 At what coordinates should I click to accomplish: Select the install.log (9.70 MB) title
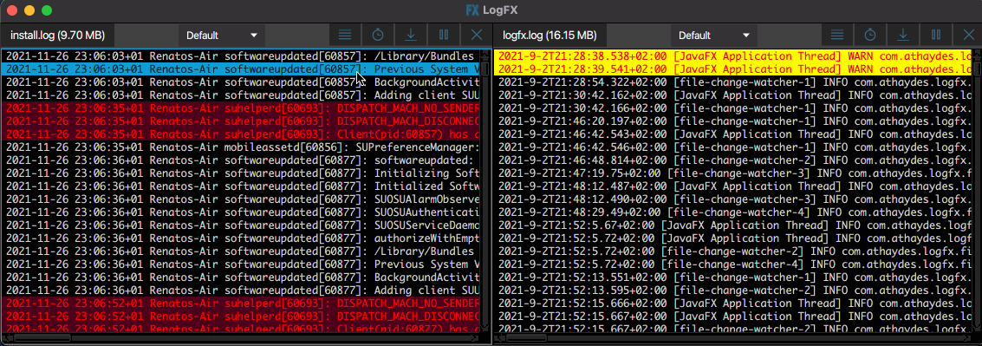pyautogui.click(x=57, y=36)
